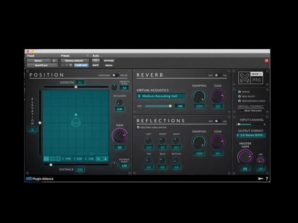Toggle the Reverb off/on switch
Image resolution: width=298 pixels, height=223 pixels.
coord(215,75)
